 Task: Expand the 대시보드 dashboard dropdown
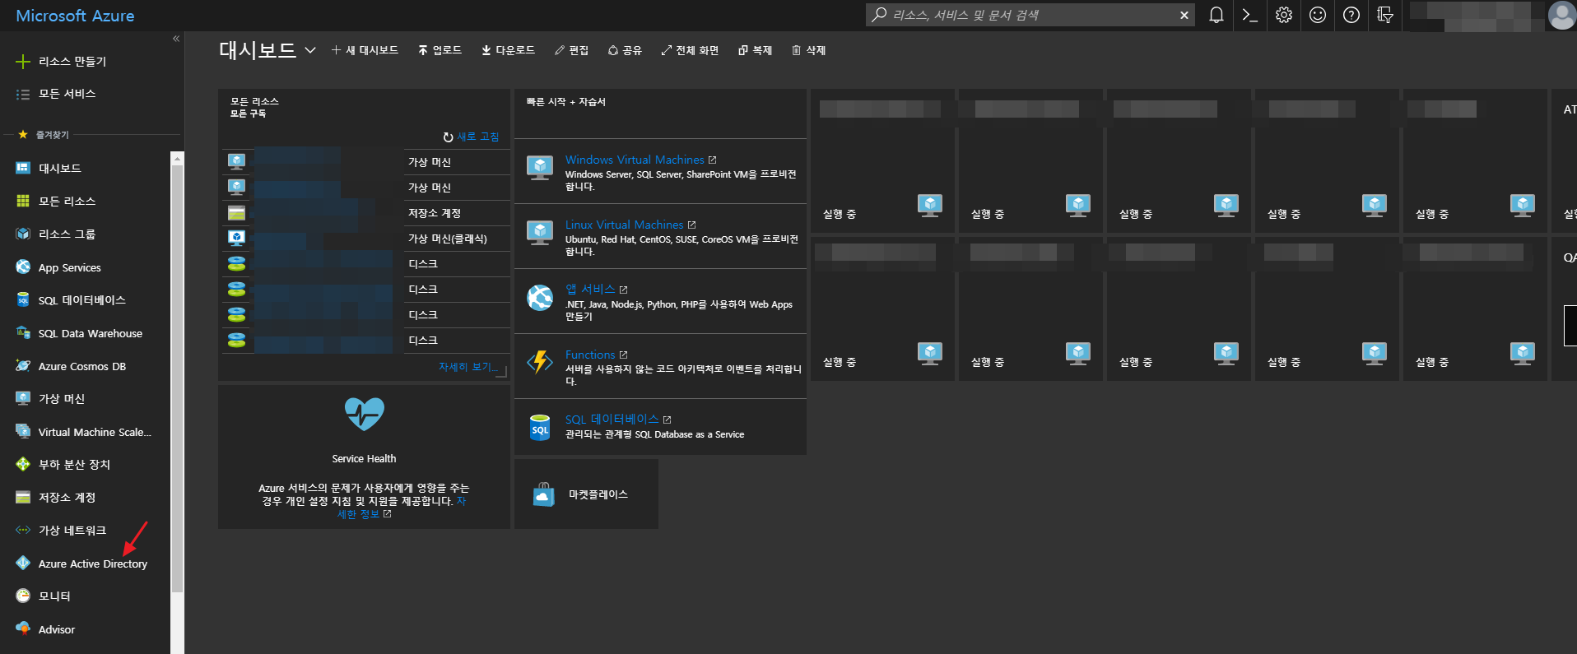click(x=310, y=50)
